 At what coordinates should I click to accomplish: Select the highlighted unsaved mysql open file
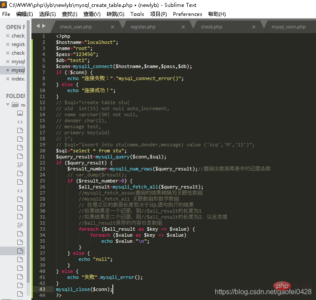point(19,70)
